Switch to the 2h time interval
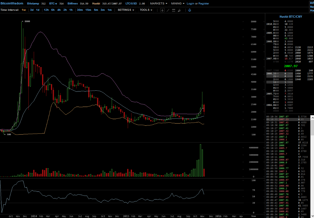Viewport: 314px width, 218px height. [x=65, y=10]
